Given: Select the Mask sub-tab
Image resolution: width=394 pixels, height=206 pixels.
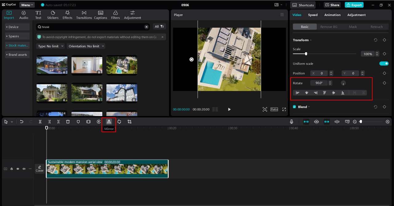Looking at the screenshot, I should point(353,27).
